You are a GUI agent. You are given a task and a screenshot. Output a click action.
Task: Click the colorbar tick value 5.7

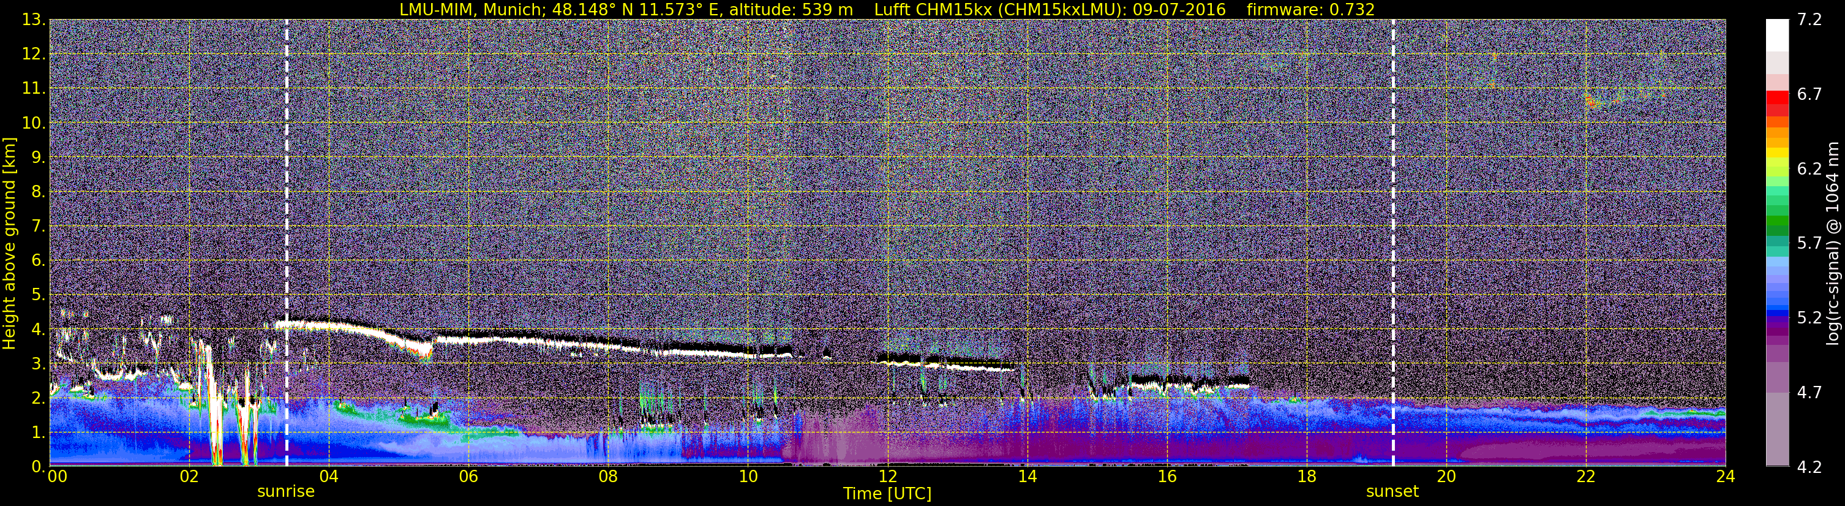[x=1809, y=243]
